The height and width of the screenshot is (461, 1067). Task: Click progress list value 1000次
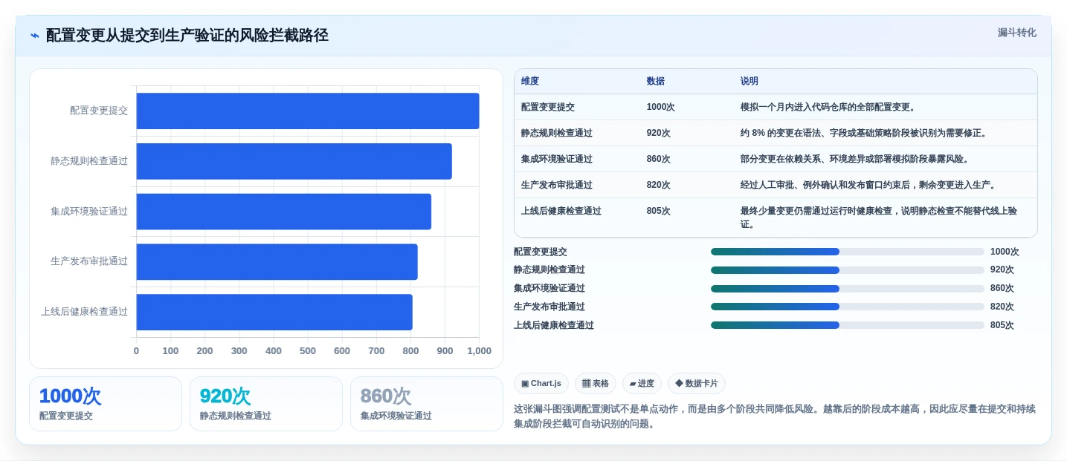(x=1005, y=252)
